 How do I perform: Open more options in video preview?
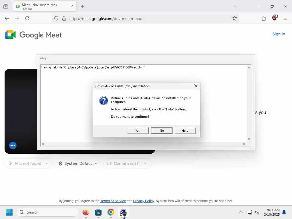tap(13, 145)
